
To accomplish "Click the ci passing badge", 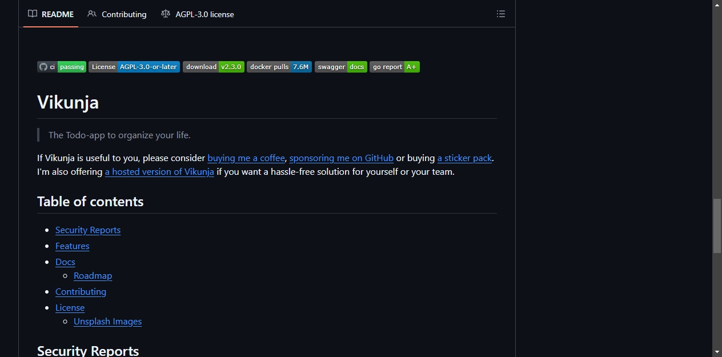I will pyautogui.click(x=62, y=67).
